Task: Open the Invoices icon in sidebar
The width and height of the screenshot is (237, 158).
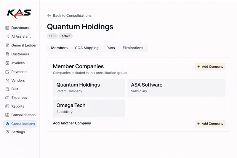Action: click(x=7, y=63)
